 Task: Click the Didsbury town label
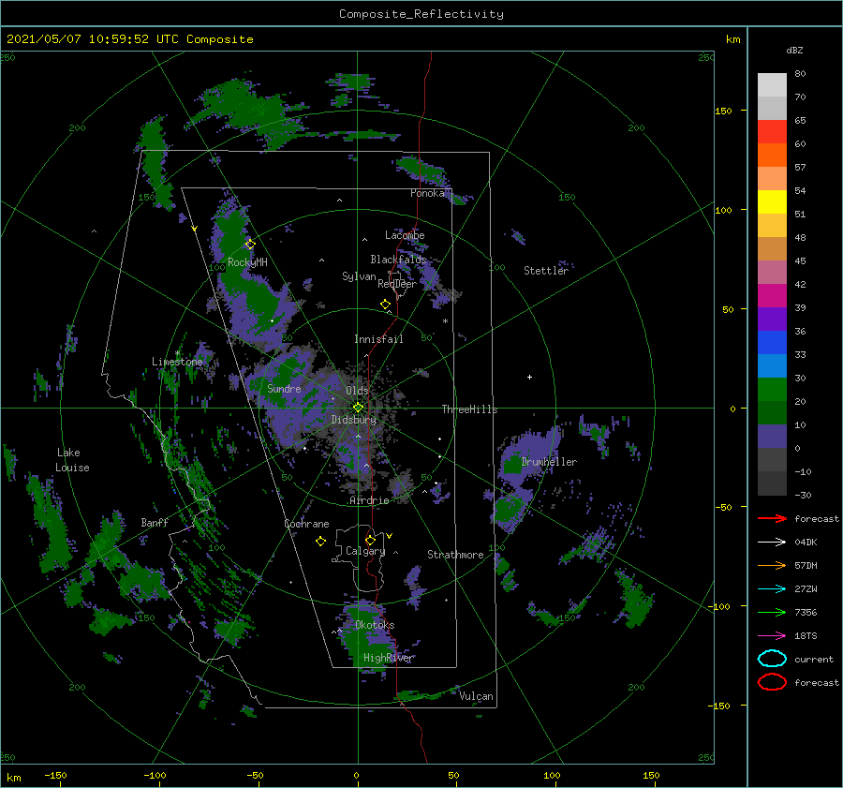(x=353, y=420)
